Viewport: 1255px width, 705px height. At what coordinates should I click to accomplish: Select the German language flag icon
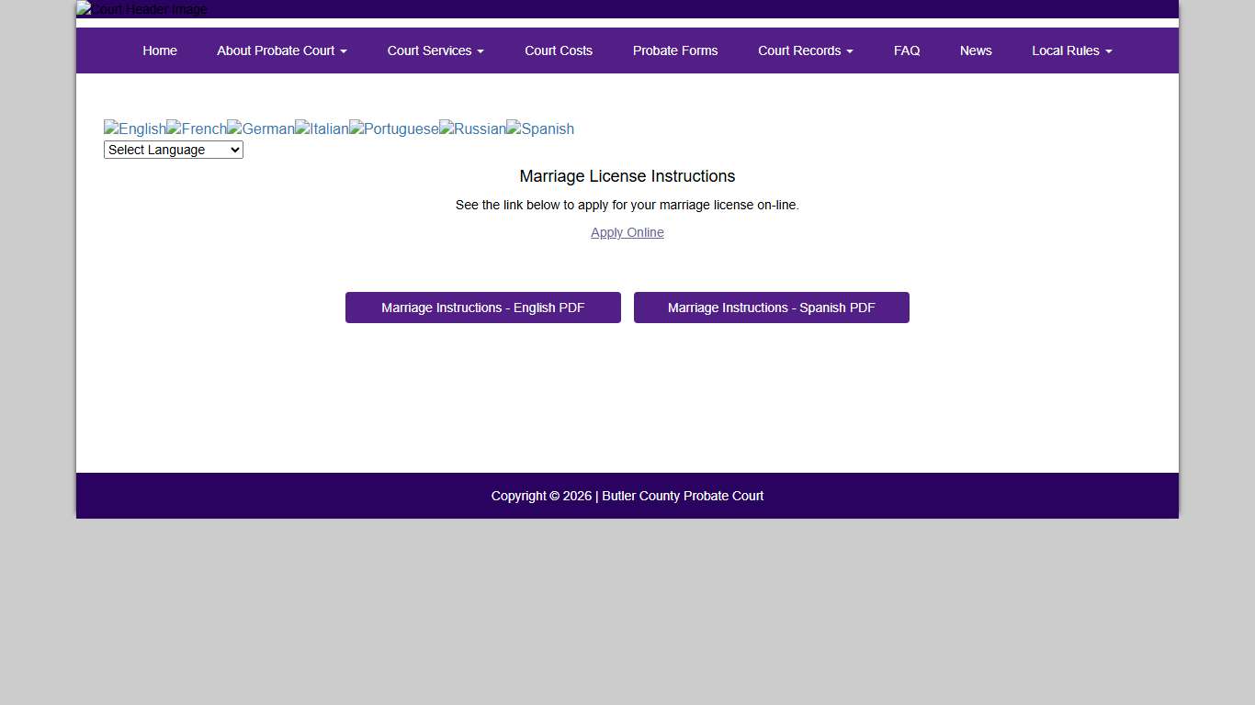coord(261,129)
